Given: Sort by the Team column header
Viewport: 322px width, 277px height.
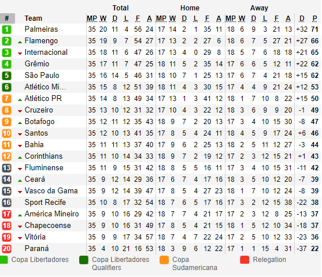Looking at the screenshot, I should point(34,18).
